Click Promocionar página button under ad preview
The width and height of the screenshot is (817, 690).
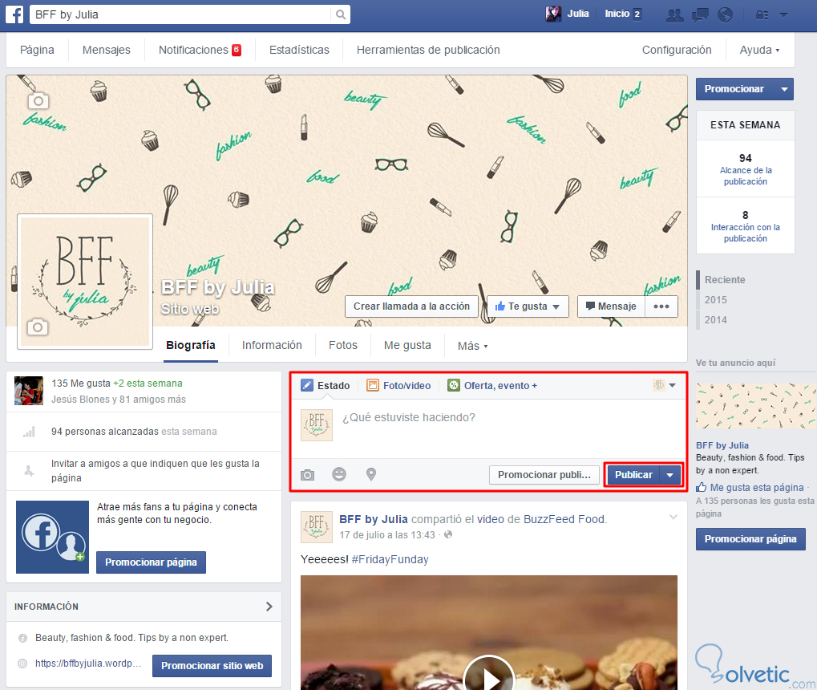coord(750,538)
